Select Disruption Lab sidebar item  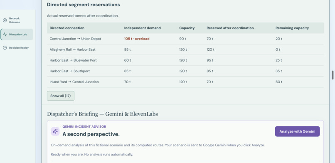(x=17, y=35)
